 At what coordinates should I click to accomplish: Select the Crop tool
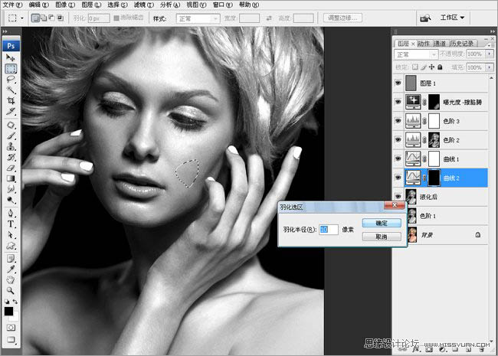coord(11,101)
